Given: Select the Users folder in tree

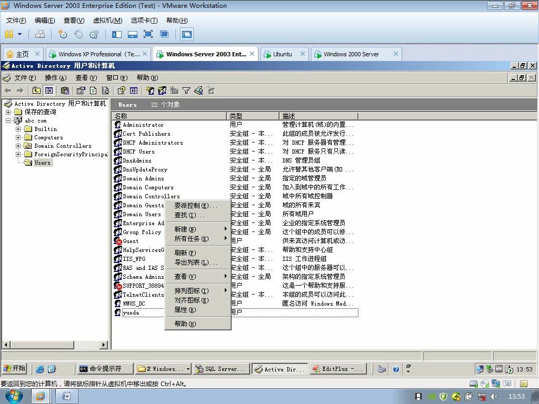Looking at the screenshot, I should pyautogui.click(x=42, y=163).
